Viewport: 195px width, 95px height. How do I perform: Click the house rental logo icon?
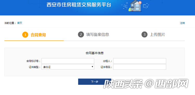[135, 6]
